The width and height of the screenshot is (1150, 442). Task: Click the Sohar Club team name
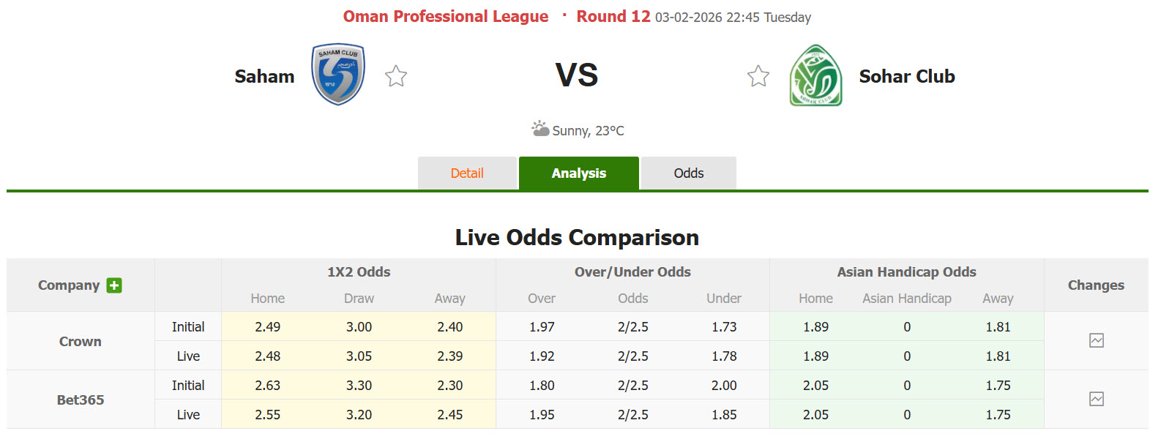pyautogui.click(x=906, y=76)
